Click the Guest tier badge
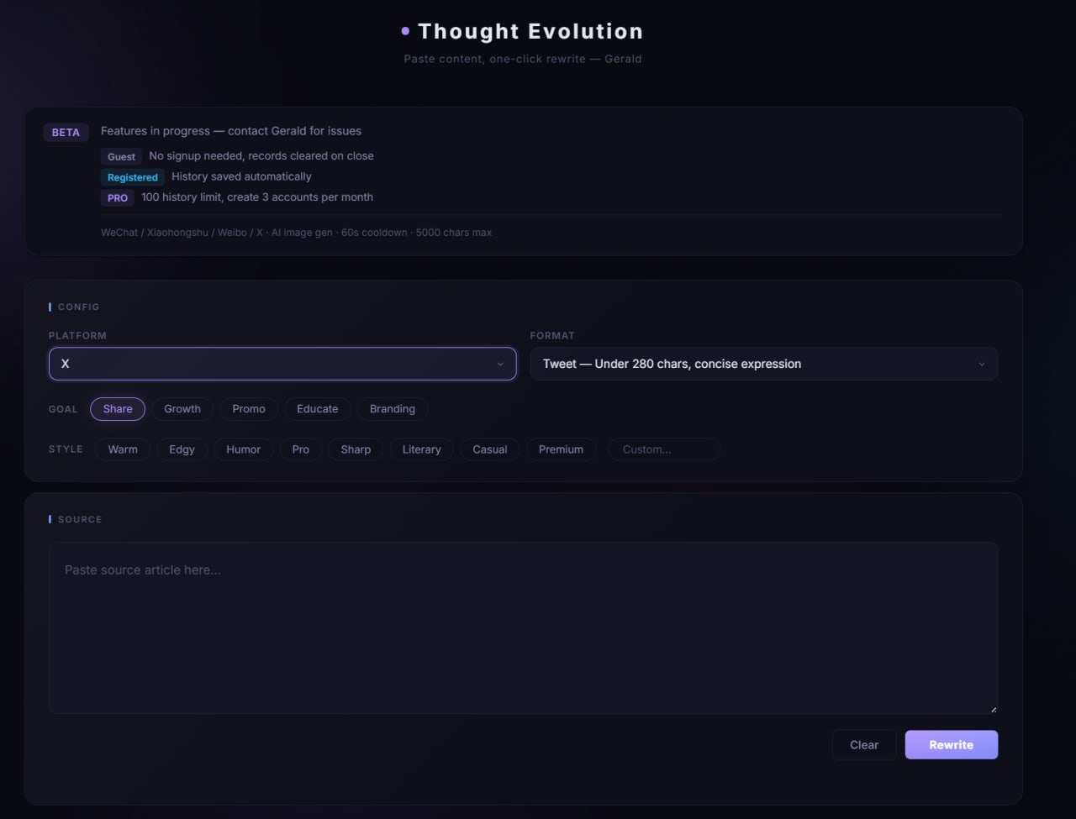Image resolution: width=1076 pixels, height=819 pixels. pos(120,156)
